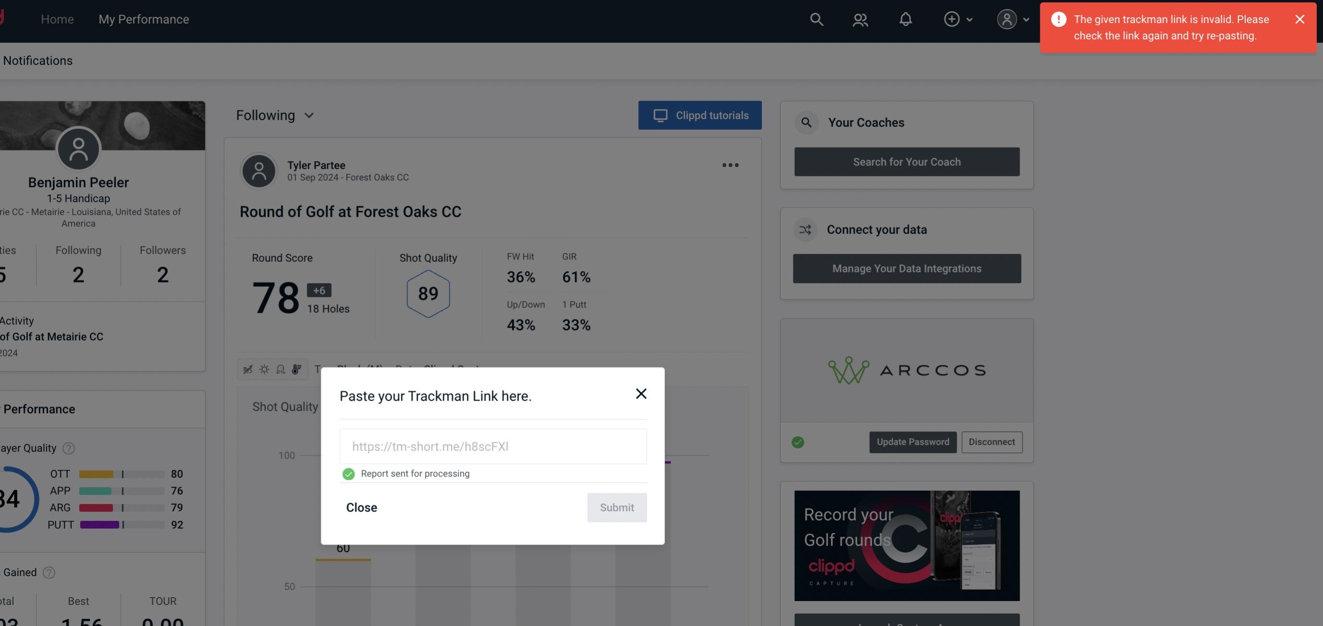Click the Home menu tab

point(57,19)
